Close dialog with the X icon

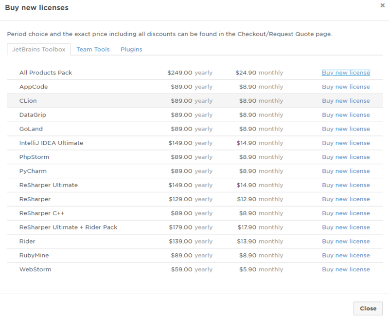coord(382,5)
